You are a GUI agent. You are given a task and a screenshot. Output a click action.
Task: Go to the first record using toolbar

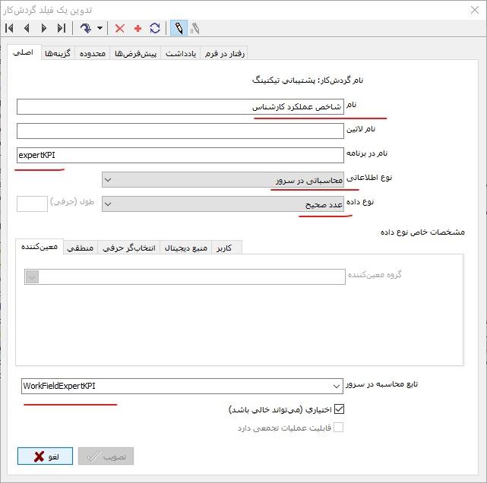(x=10, y=28)
